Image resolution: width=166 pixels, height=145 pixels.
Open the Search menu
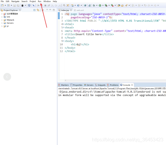25,1
